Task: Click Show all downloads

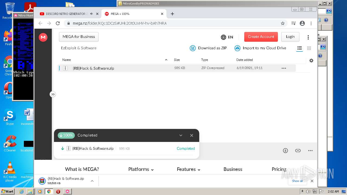Action: pyautogui.click(x=297, y=181)
